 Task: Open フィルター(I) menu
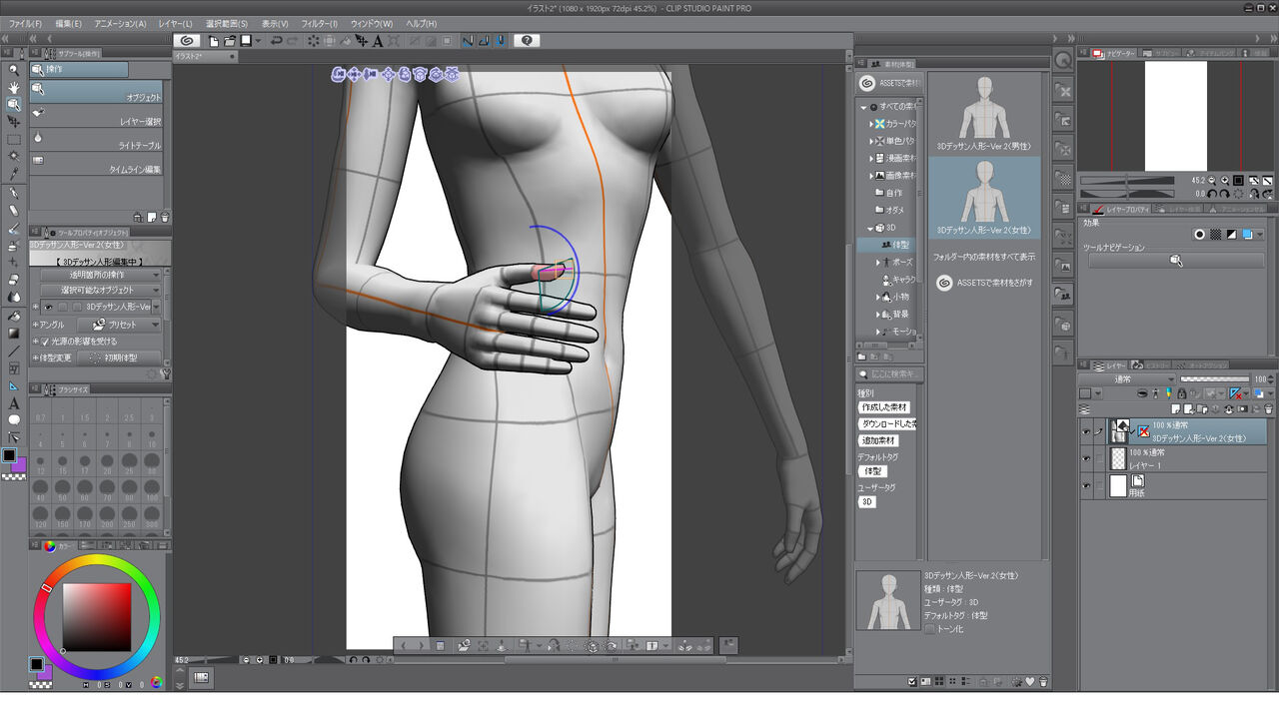[320, 23]
